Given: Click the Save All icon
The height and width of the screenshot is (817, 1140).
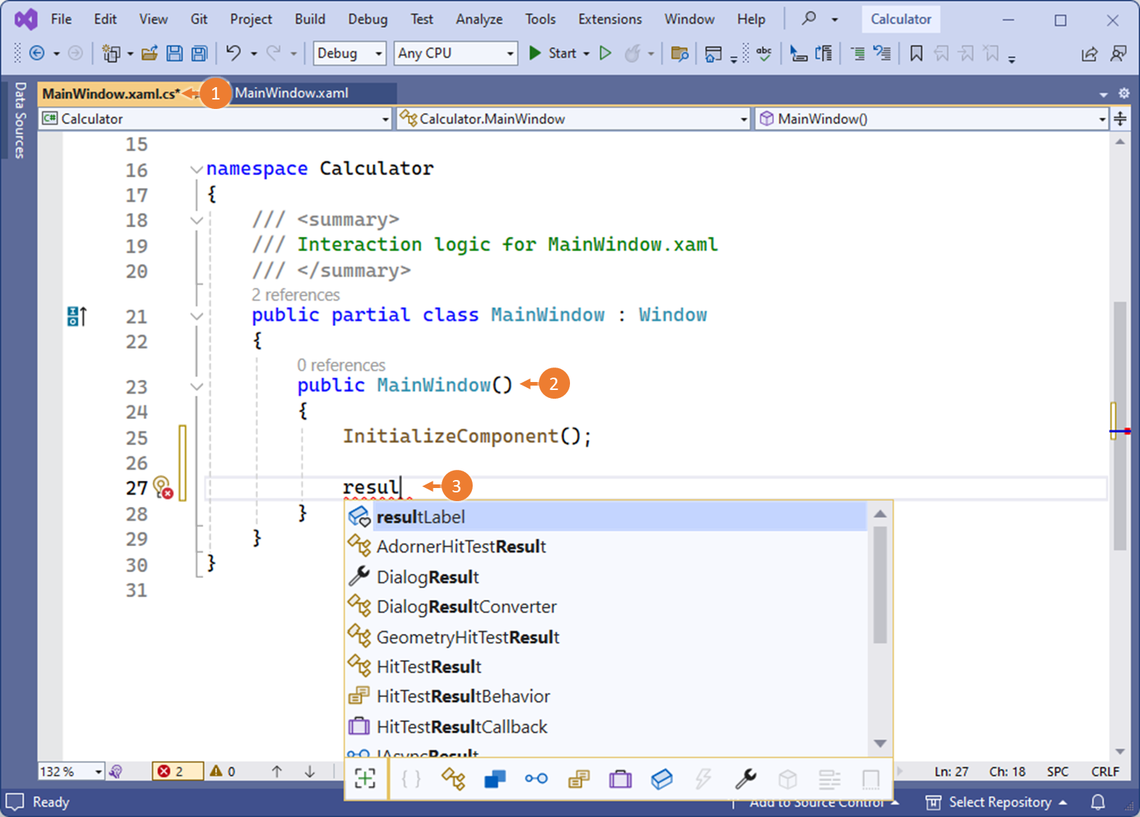Looking at the screenshot, I should (x=199, y=53).
